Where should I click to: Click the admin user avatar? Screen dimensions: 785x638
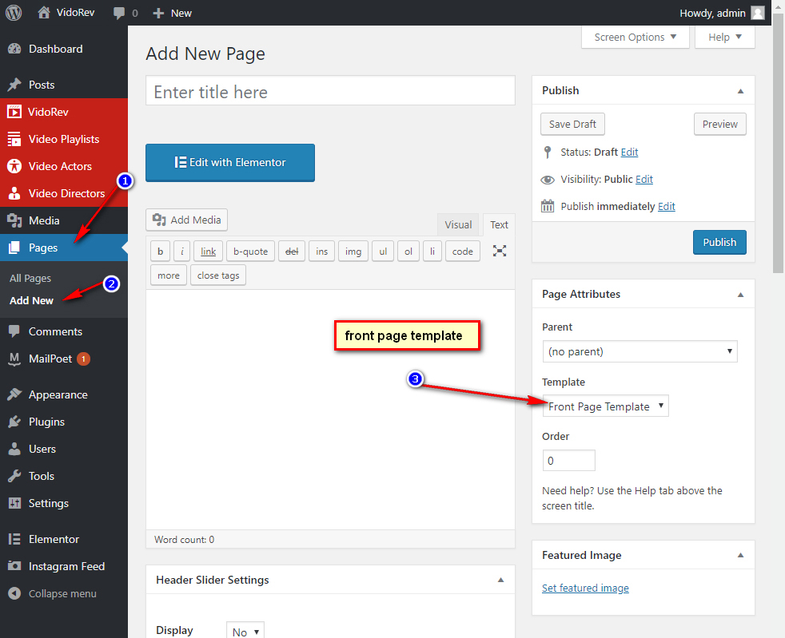pyautogui.click(x=757, y=13)
